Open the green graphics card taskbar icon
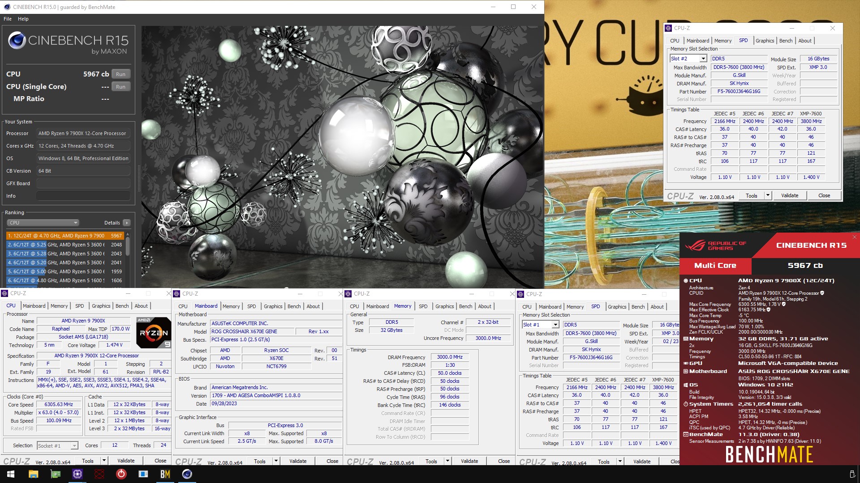 pos(55,474)
